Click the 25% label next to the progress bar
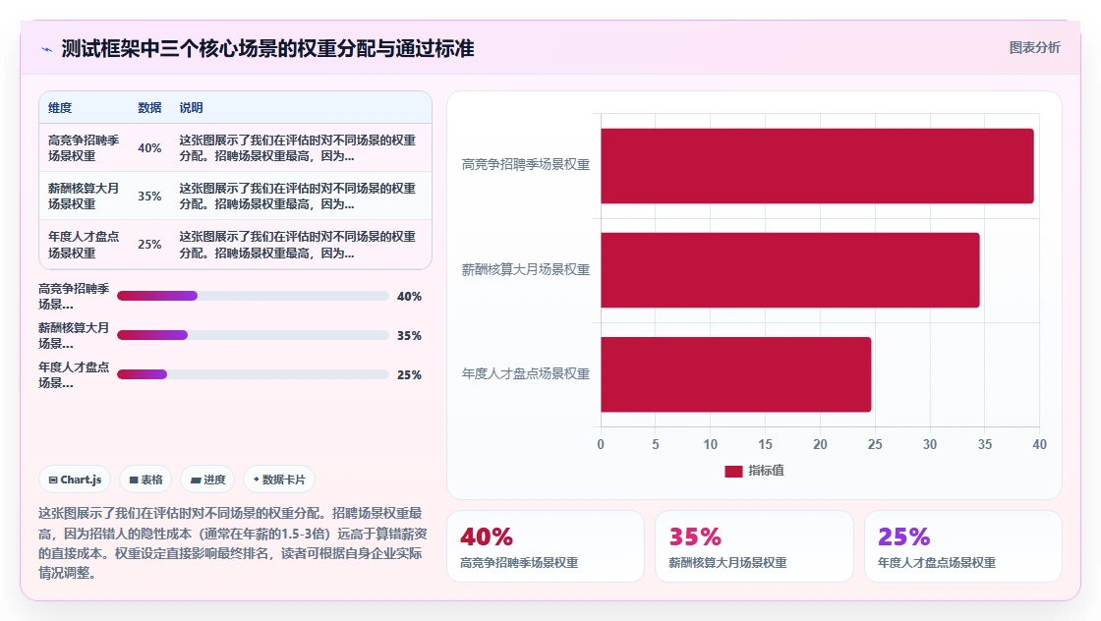This screenshot has height=621, width=1101. click(409, 374)
